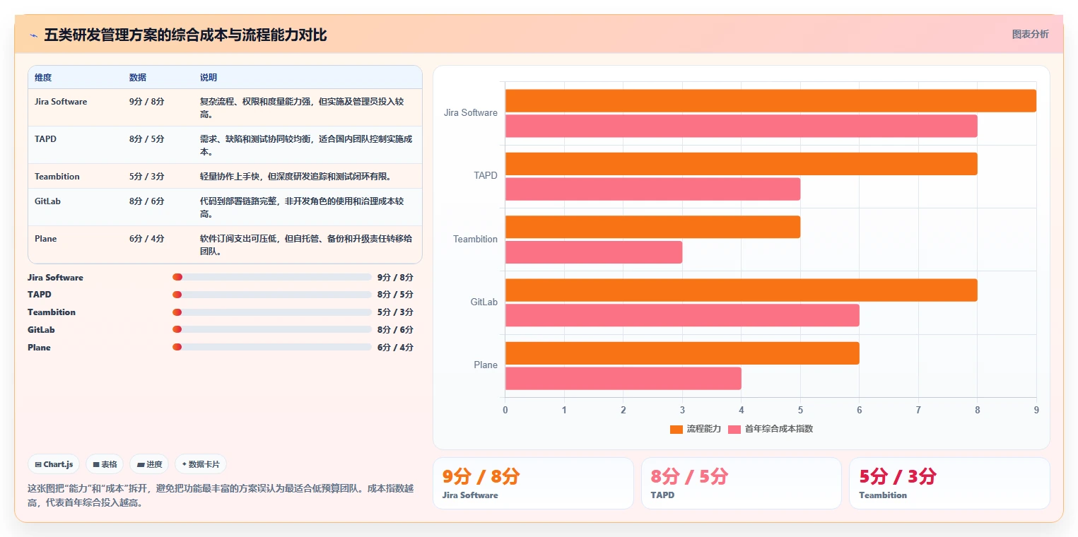This screenshot has height=537, width=1078.
Task: Click TAPD description starting 需求、缺陷
Action: pos(306,145)
